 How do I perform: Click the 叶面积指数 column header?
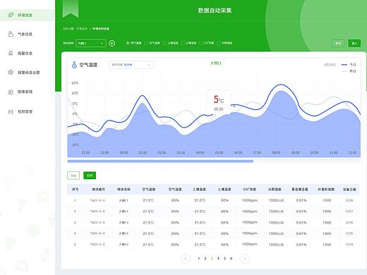[x=326, y=189]
